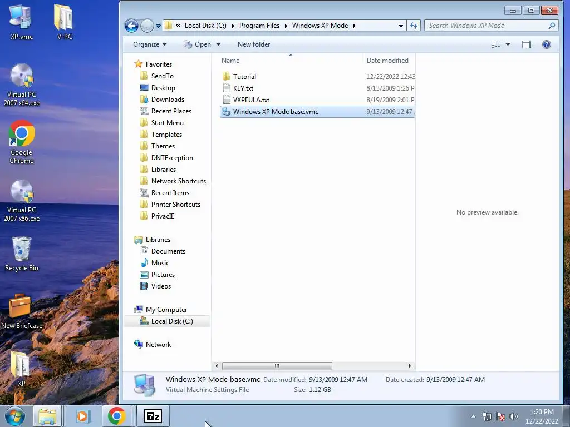Open the XP.vmc desktop icon
570x427 pixels.
pyautogui.click(x=21, y=22)
